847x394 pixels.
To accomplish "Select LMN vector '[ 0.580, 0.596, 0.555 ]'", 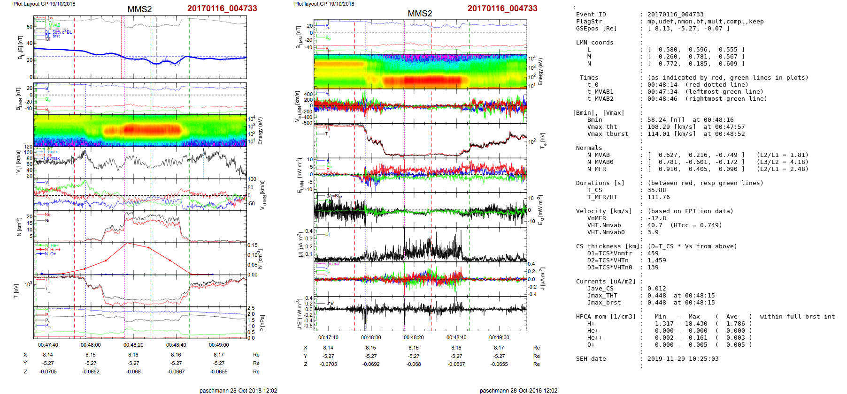I will coord(696,50).
